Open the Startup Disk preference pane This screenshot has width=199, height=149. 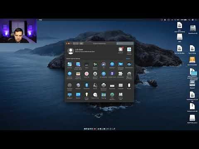(121, 96)
